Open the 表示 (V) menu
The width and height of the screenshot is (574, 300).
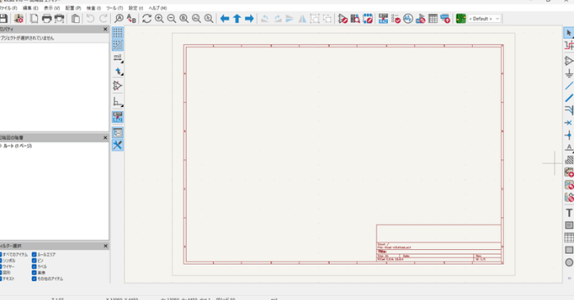click(52, 7)
